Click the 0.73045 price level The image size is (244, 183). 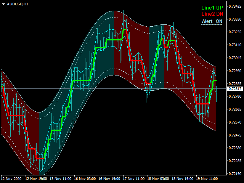(x=235, y=58)
